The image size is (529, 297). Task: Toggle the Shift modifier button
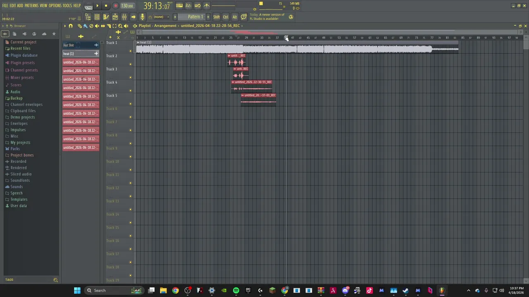[216, 17]
